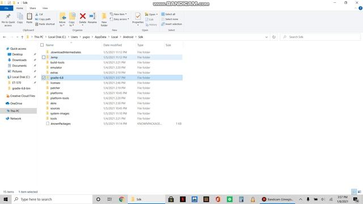
Task: Click the Paste clipboard icon
Action: (x=29, y=16)
